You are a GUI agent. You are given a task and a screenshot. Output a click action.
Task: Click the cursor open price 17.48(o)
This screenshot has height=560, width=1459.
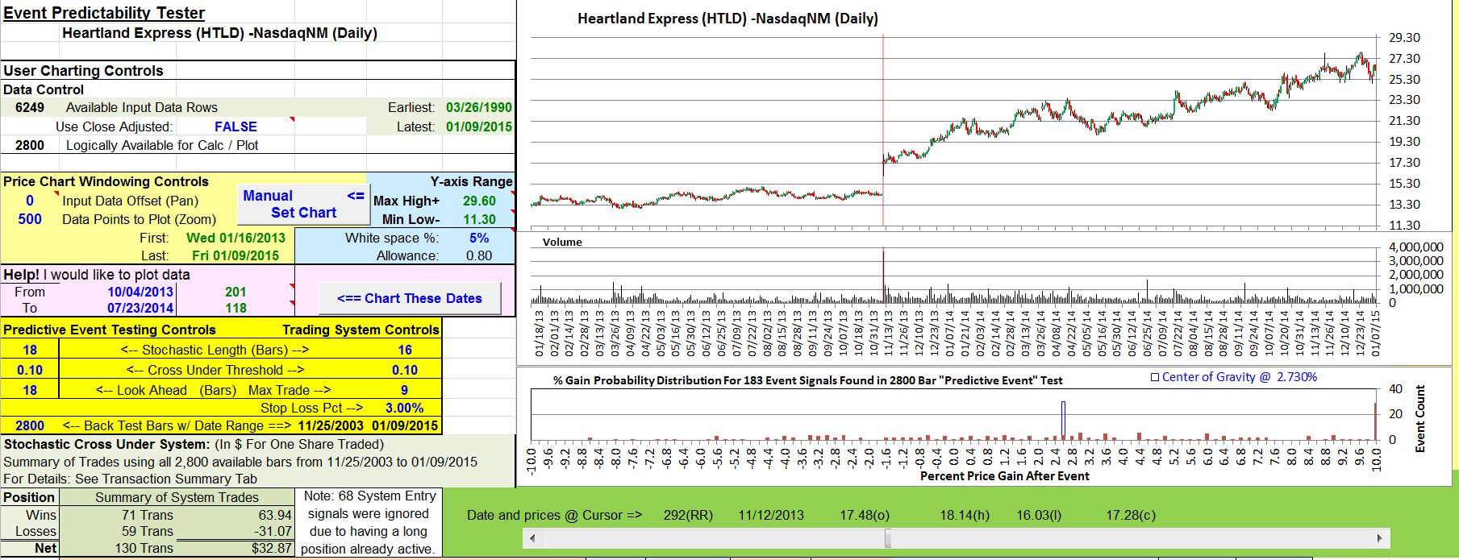point(865,515)
